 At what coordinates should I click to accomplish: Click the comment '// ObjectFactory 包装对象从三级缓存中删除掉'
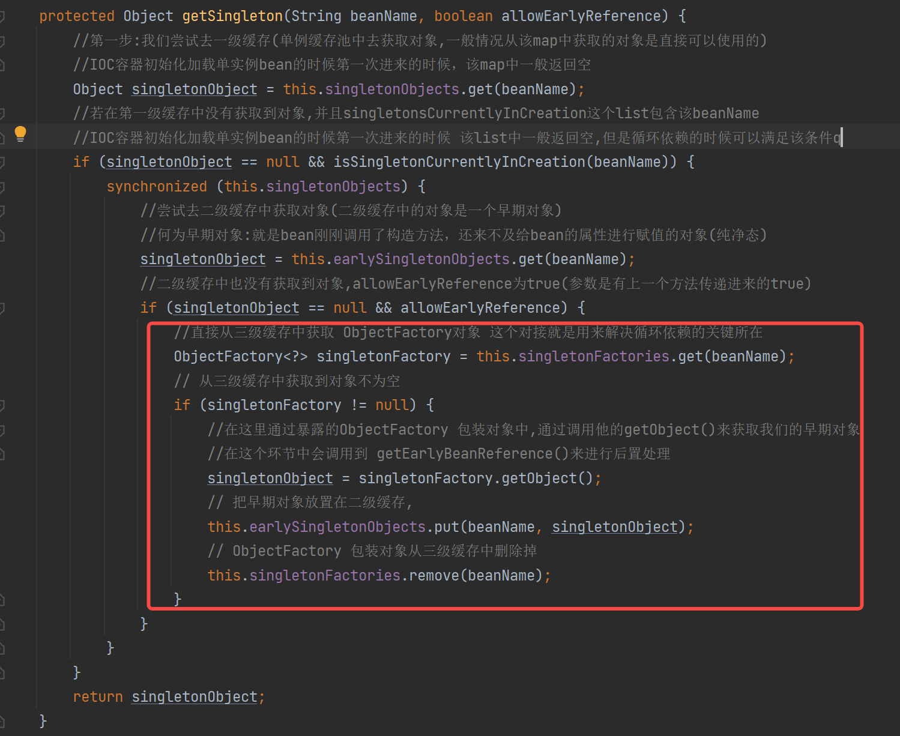pos(372,551)
